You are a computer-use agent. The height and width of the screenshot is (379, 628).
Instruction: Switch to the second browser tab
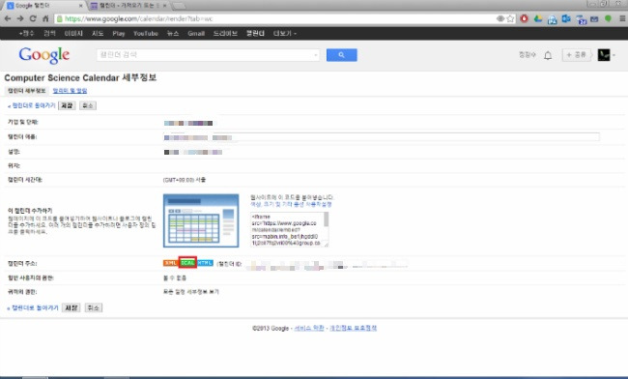128,6
